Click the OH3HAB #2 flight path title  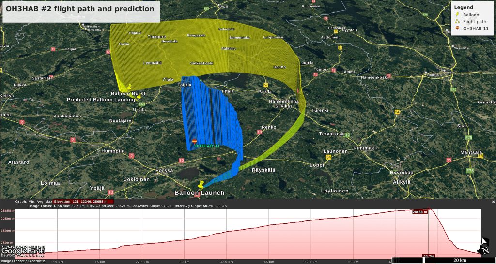pyautogui.click(x=80, y=9)
